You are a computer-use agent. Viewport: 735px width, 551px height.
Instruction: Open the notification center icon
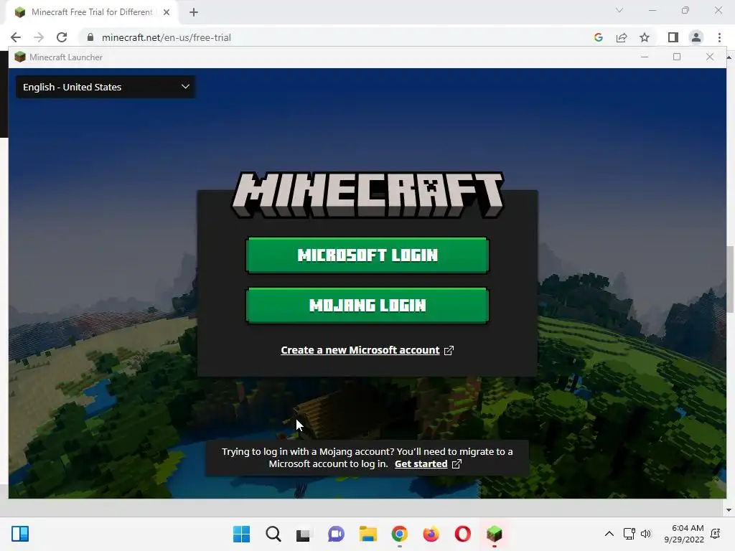pos(716,534)
